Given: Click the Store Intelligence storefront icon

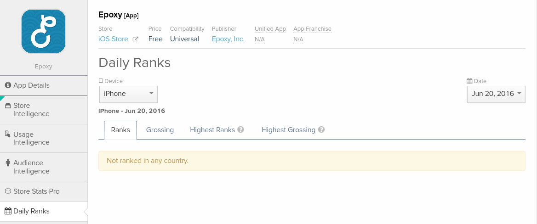Looking at the screenshot, I should coord(8,106).
